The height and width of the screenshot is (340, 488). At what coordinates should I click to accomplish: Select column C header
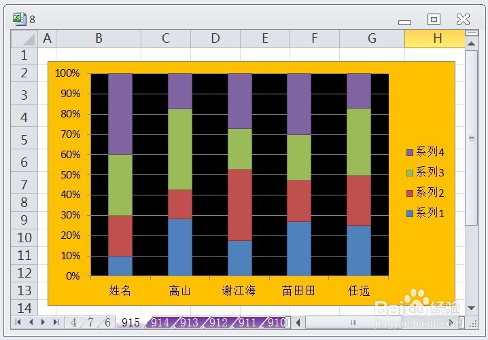[166, 39]
